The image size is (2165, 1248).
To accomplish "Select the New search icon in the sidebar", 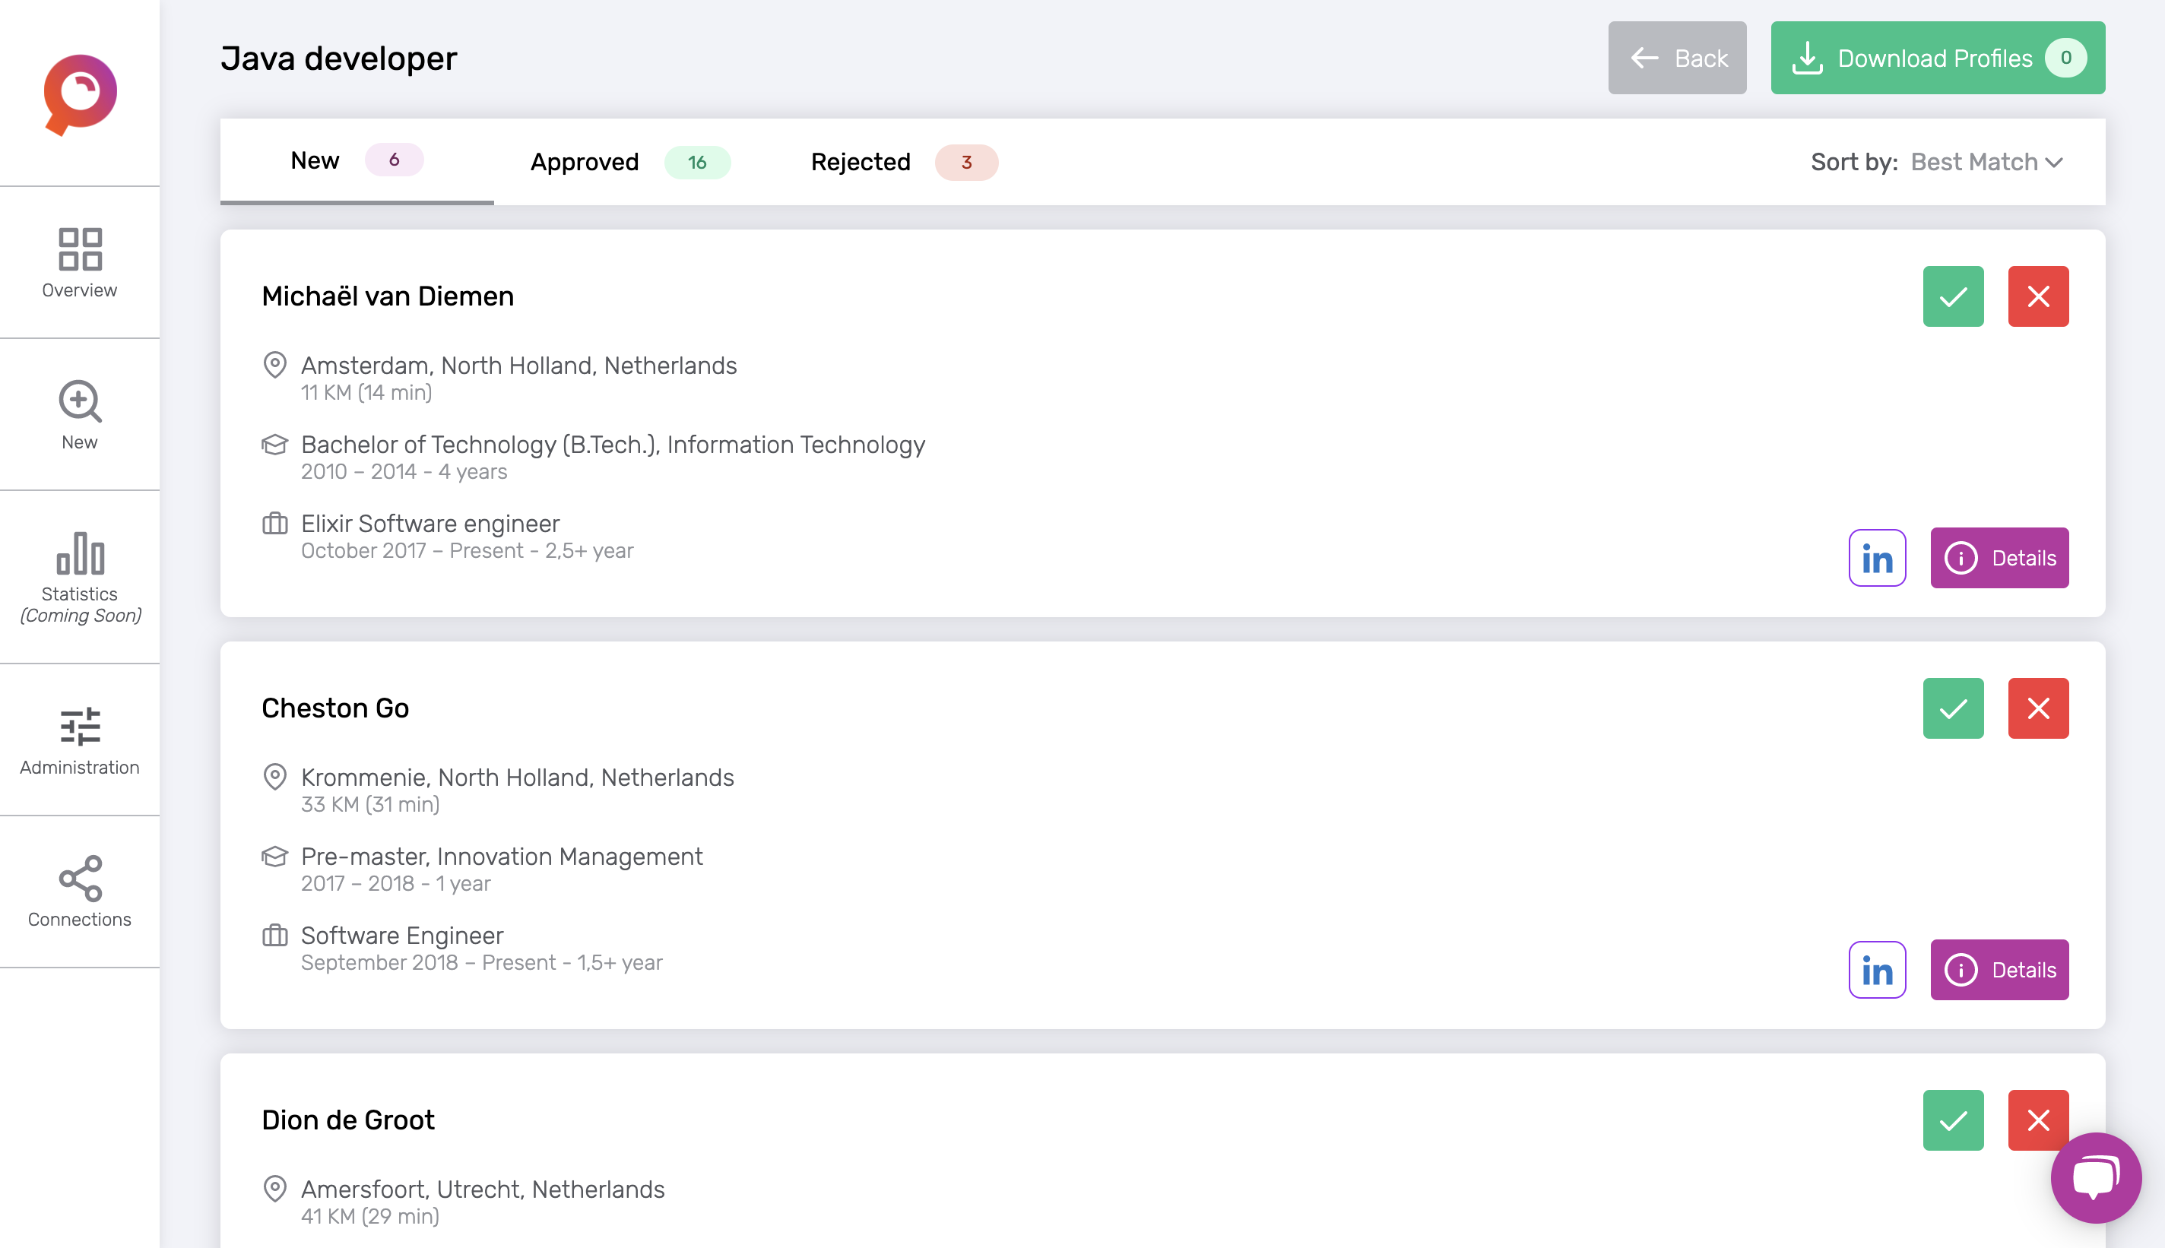I will coord(79,413).
